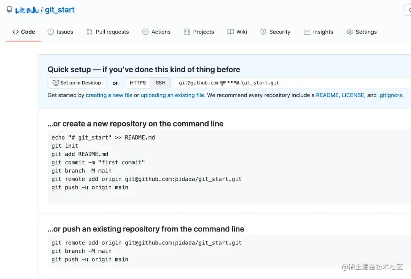411x279 pixels.
Task: Click the git commit -m "first commit" line
Action: click(98, 163)
